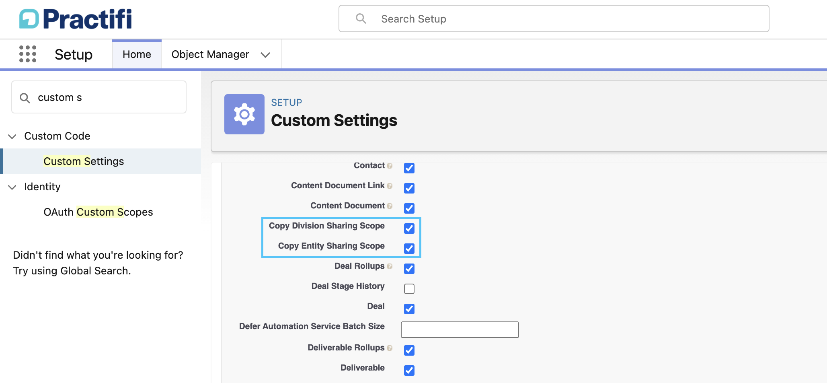Click the Custom Settings gear icon
The width and height of the screenshot is (827, 383).
pyautogui.click(x=244, y=114)
